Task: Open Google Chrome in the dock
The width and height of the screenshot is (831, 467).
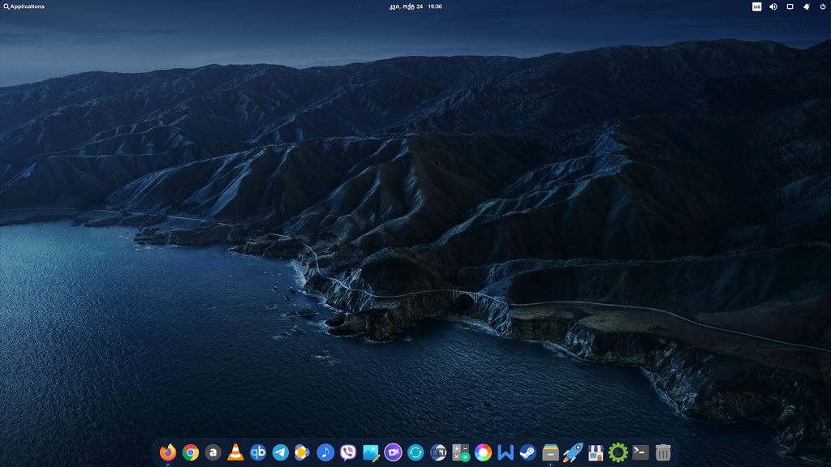Action: [x=191, y=452]
